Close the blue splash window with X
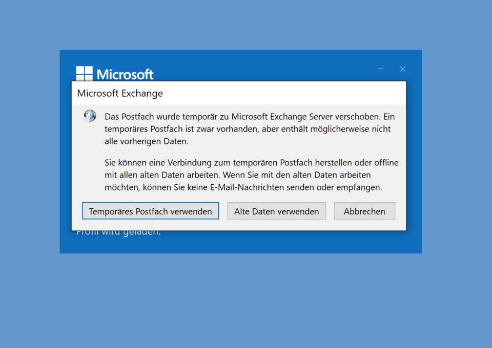 click(x=403, y=69)
